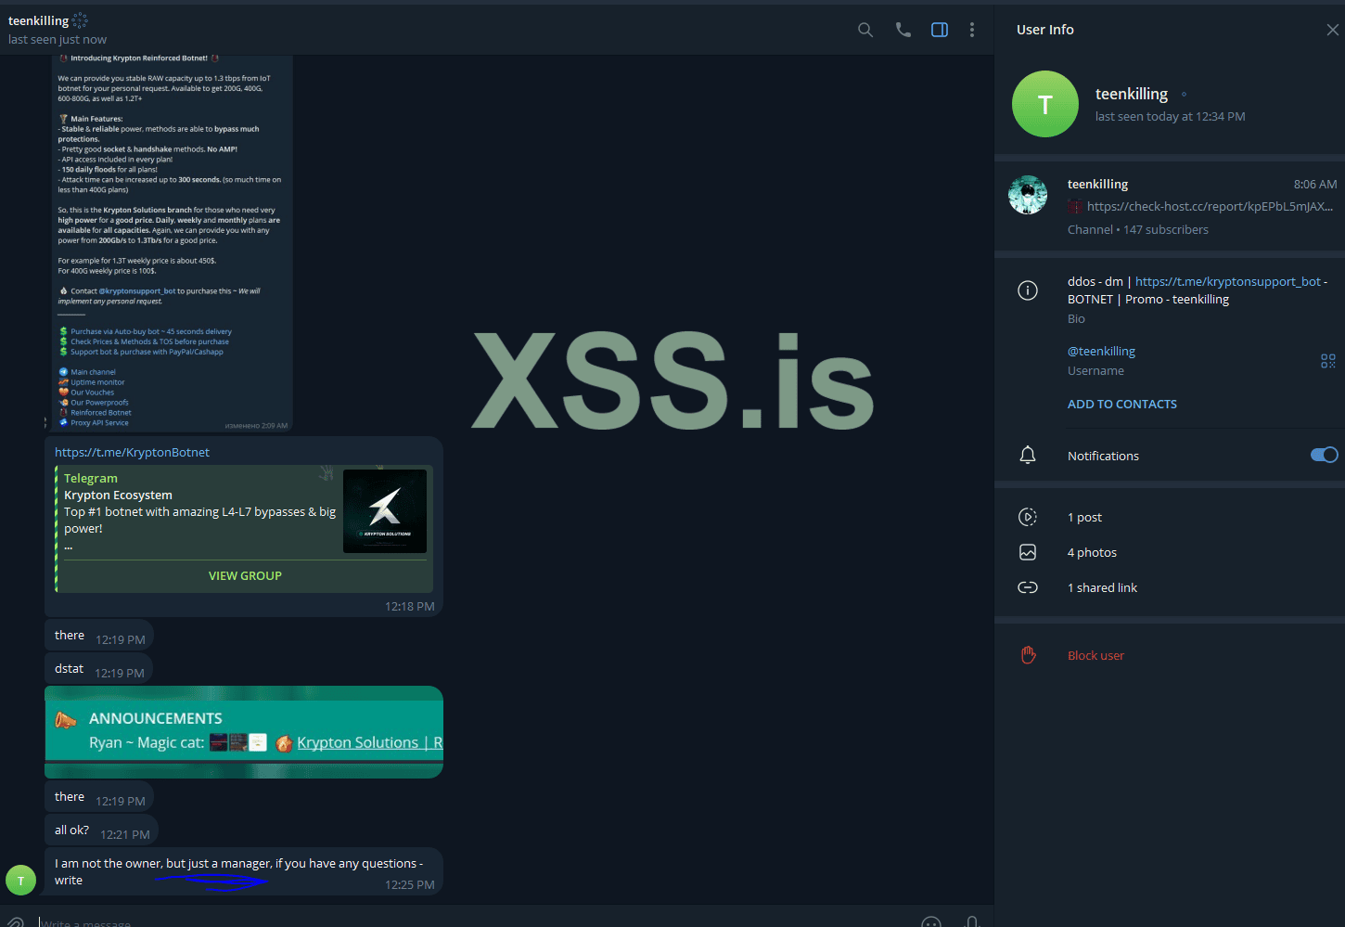The width and height of the screenshot is (1345, 927).
Task: Click the 'Krypton Ecosystem' preview title
Action: tap(118, 495)
